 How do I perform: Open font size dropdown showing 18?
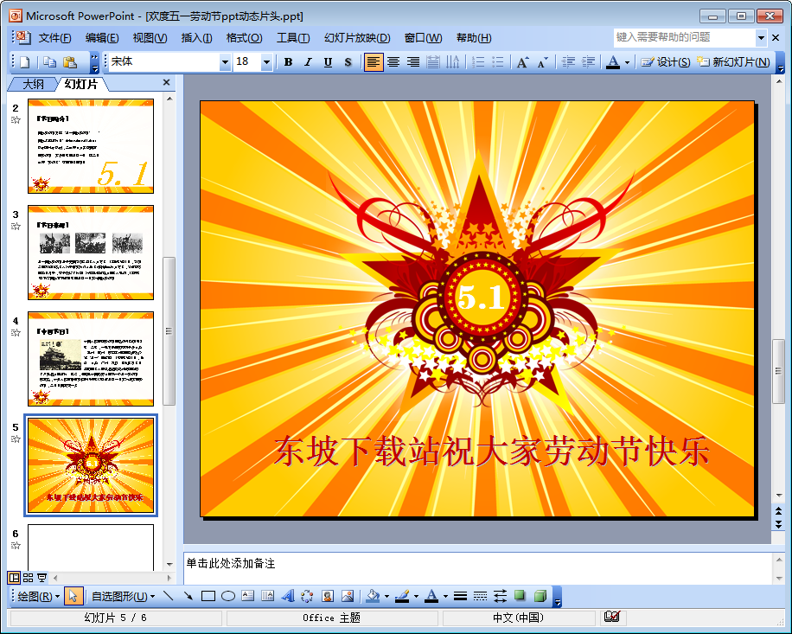[266, 62]
